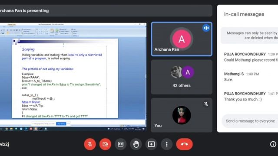Open the 42 others participants tile
278x156 pixels.
click(x=182, y=77)
